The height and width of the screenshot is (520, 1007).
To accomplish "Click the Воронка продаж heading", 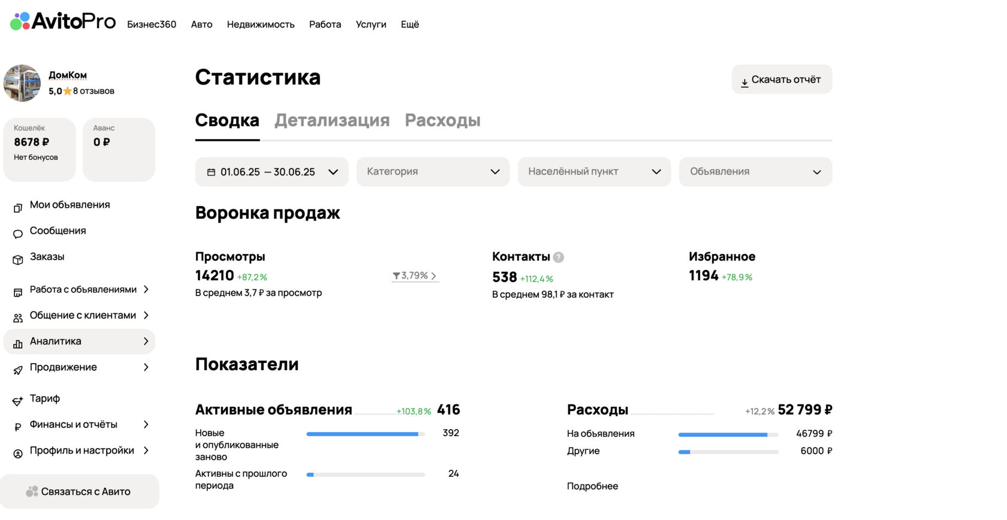I will click(267, 213).
